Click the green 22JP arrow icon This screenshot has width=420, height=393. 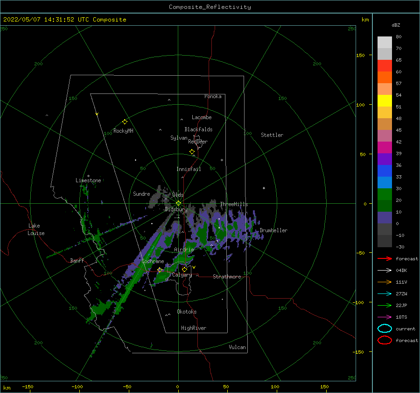click(385, 305)
